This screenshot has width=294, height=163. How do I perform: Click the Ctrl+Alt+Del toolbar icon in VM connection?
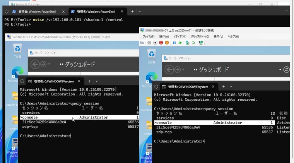[x=142, y=43]
